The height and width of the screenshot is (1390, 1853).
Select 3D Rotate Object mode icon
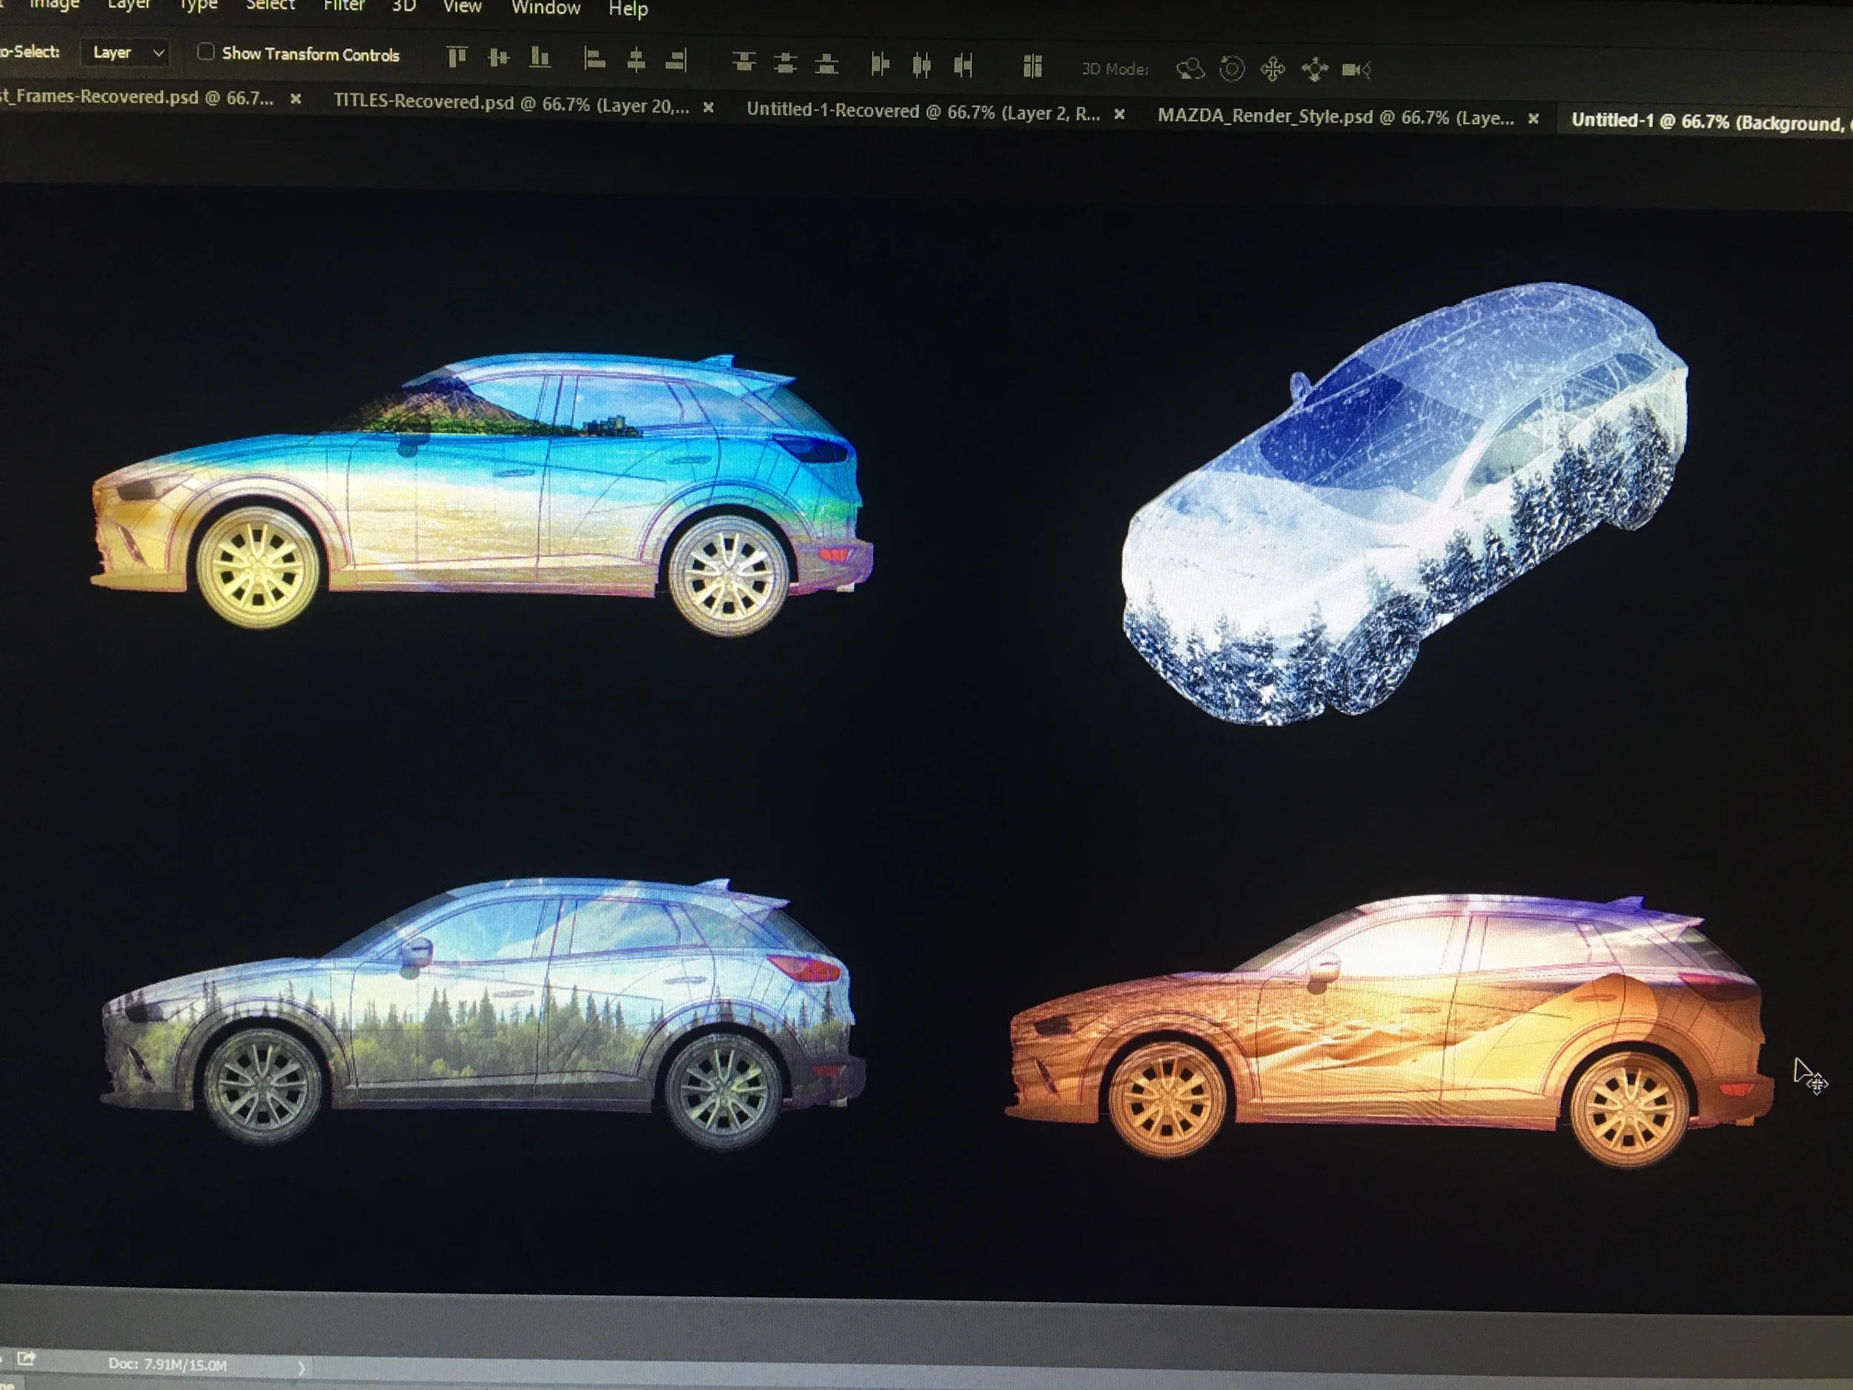pyautogui.click(x=1190, y=69)
